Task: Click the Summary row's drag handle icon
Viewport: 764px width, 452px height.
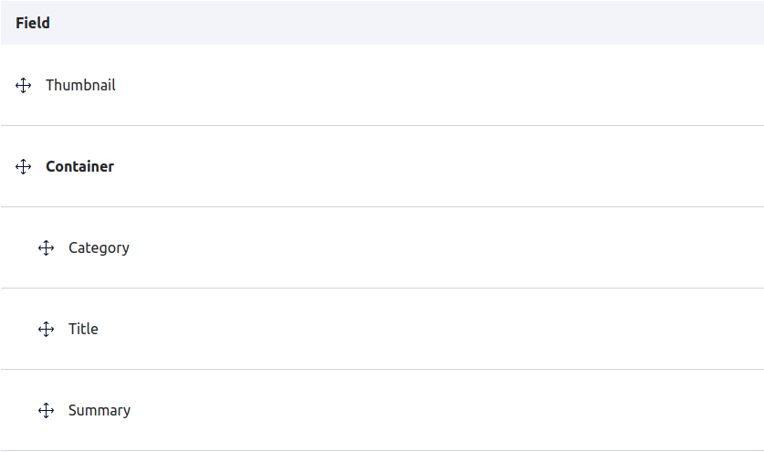Action: click(x=47, y=411)
